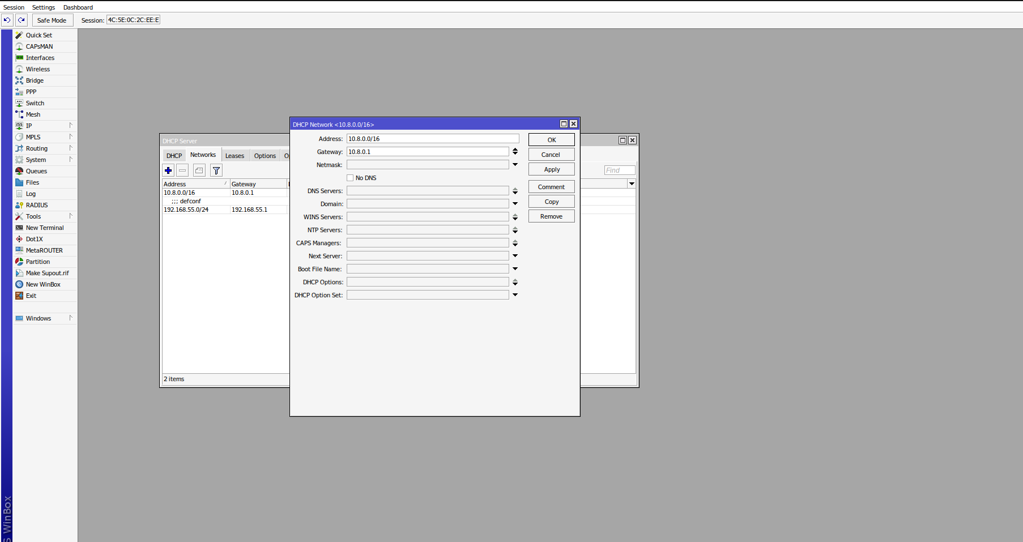Expand the Netmask field arrow

[515, 165]
